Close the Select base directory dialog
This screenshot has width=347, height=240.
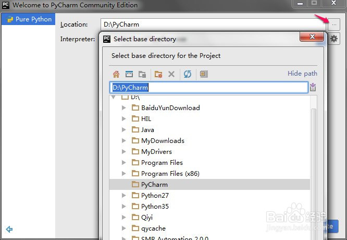tap(312, 37)
